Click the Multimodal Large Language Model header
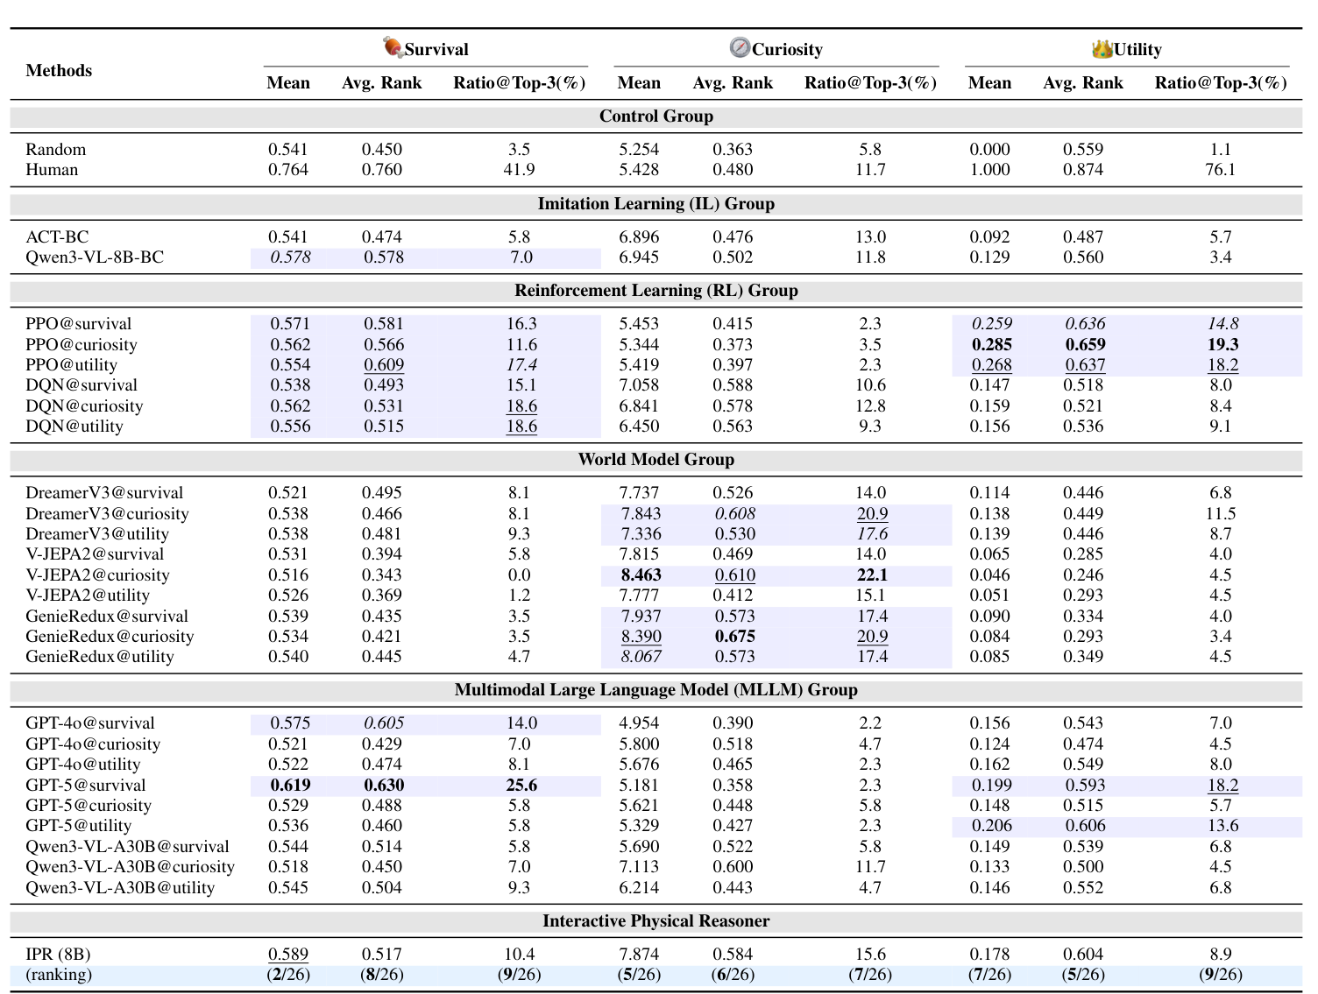The height and width of the screenshot is (994, 1318). click(x=655, y=690)
